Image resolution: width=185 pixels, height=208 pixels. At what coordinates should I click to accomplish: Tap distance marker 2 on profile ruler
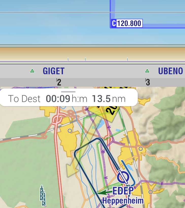click(59, 82)
